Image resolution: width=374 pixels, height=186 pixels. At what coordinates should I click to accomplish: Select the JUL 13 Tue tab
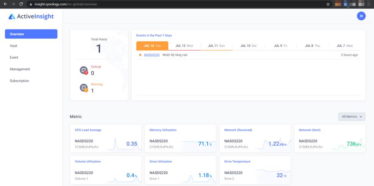(152, 46)
